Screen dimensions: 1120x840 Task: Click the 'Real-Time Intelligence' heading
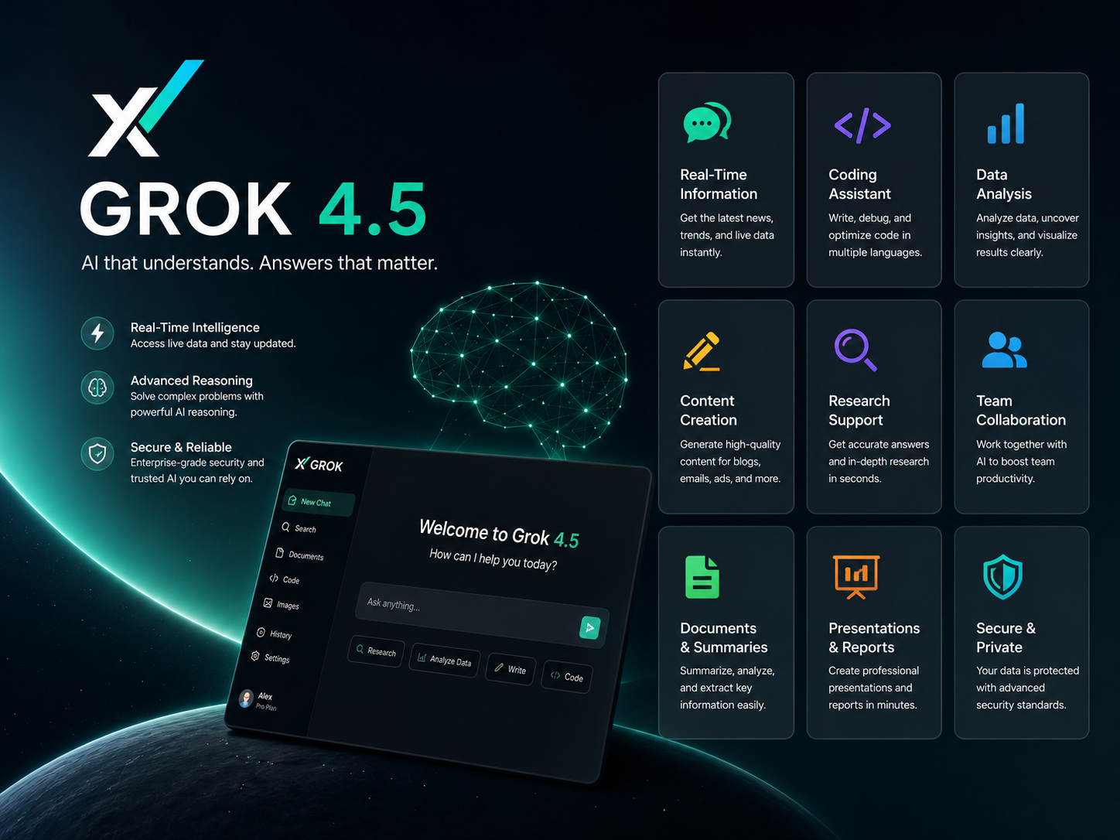pyautogui.click(x=195, y=328)
